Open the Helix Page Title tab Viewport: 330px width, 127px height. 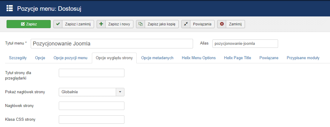(x=238, y=58)
